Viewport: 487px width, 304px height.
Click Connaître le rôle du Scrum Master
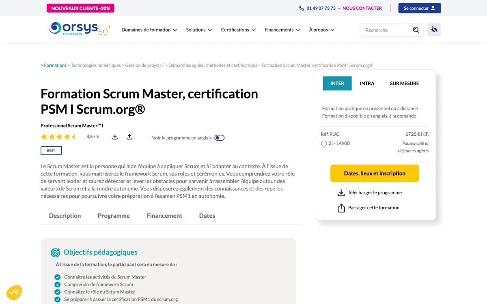coord(99,292)
